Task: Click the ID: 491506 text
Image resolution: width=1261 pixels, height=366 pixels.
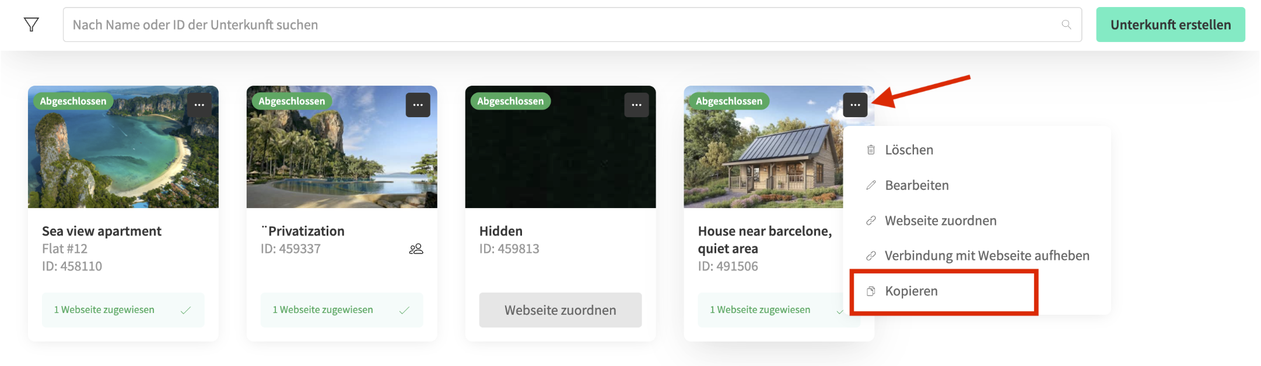Action: tap(728, 266)
